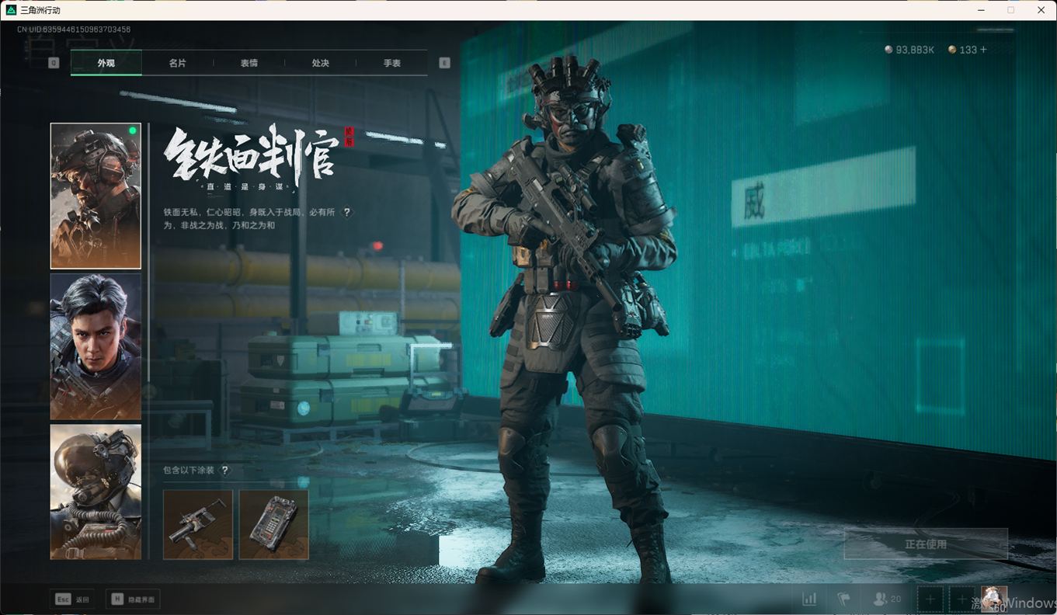Viewport: 1057px width, 615px height.
Task: Click the 正在使用 button
Action: point(926,544)
